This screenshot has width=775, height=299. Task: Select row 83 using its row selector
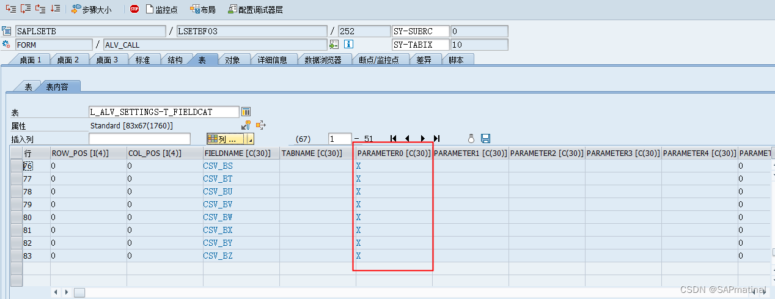[17, 256]
